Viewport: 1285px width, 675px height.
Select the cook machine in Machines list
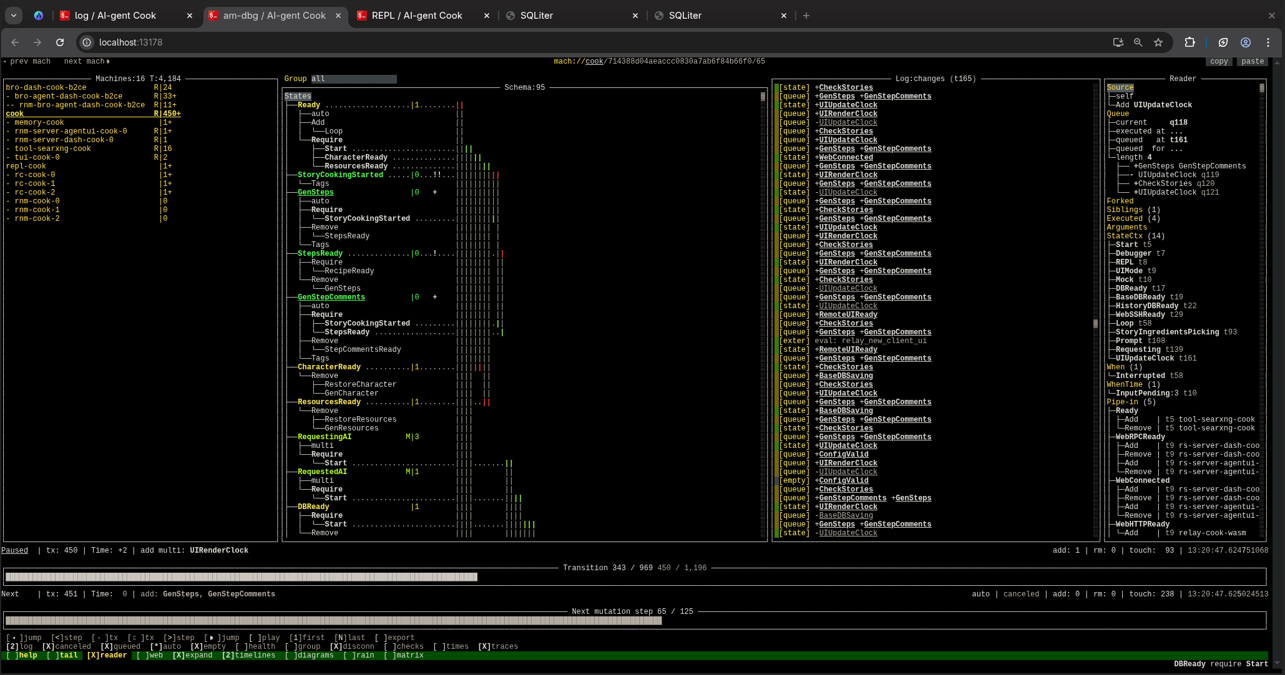pos(93,114)
